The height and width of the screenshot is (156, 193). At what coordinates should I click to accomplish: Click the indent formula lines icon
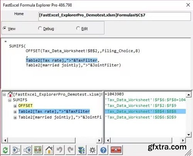click(81, 150)
